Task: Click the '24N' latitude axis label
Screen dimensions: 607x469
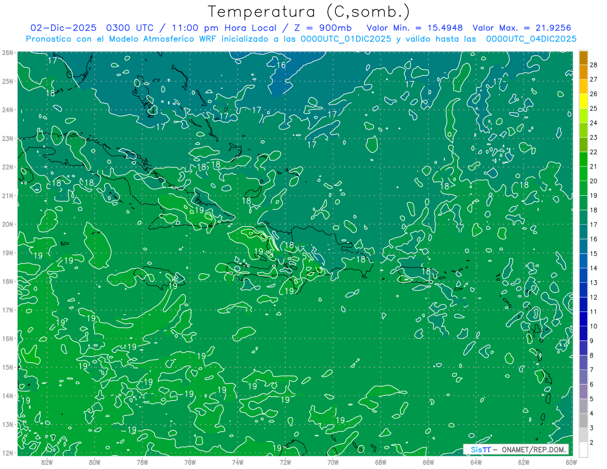Action: [x=8, y=110]
